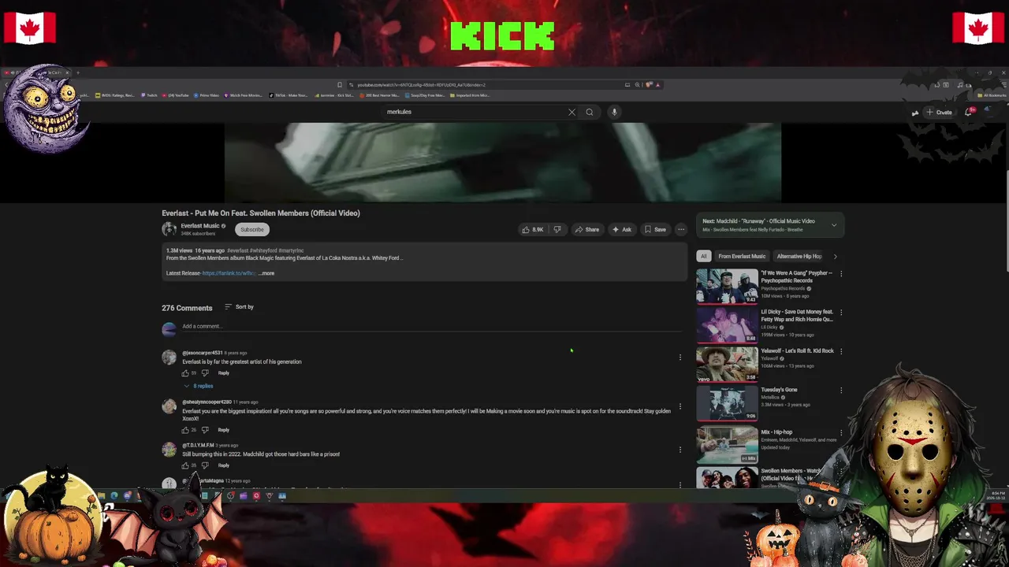
Task: Open Everlast video title text
Action: tap(261, 213)
